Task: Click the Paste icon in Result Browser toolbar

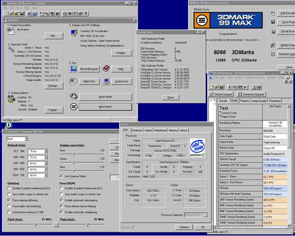Action: [240, 87]
